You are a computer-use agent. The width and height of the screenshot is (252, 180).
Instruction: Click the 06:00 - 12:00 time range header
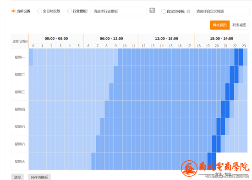[111, 38]
